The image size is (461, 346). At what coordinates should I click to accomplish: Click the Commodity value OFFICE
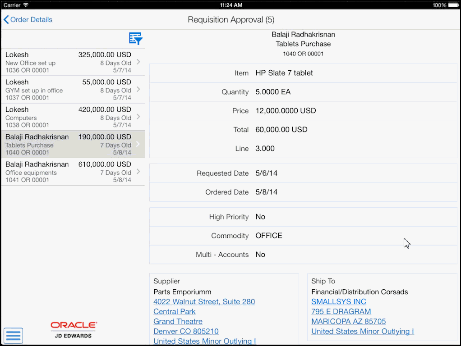[x=269, y=236]
